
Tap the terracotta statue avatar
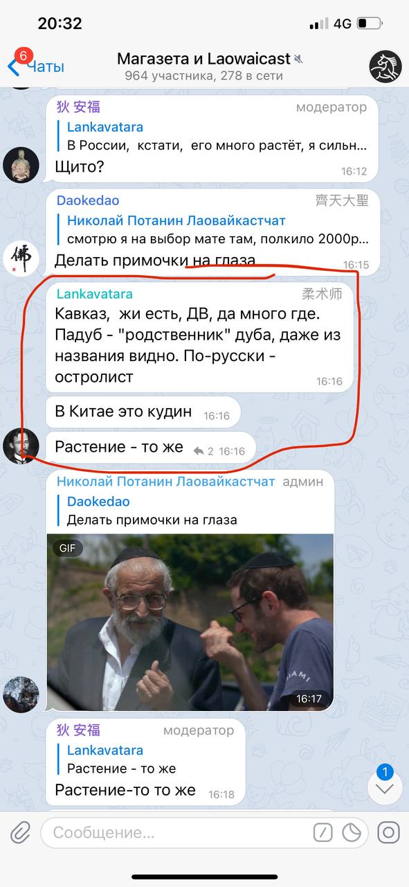(x=21, y=165)
